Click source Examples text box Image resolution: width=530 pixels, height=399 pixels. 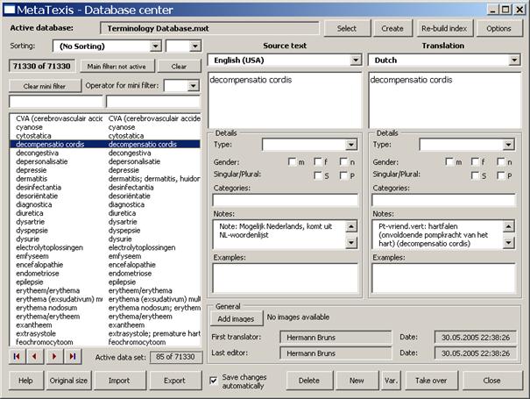click(286, 278)
